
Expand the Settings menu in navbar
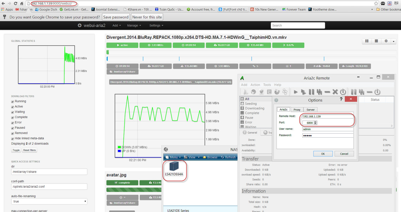pos(156,25)
